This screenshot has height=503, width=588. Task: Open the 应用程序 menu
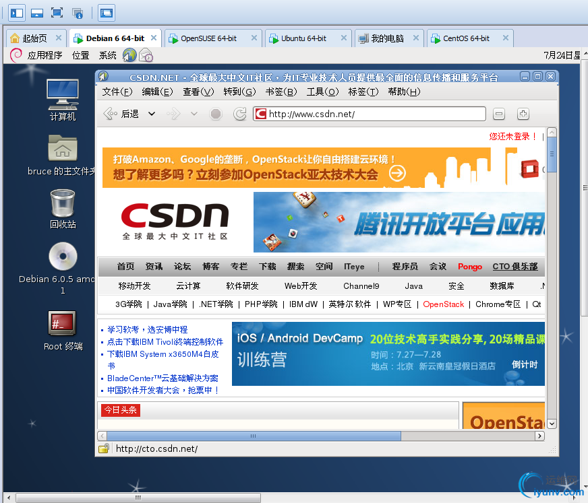(45, 55)
